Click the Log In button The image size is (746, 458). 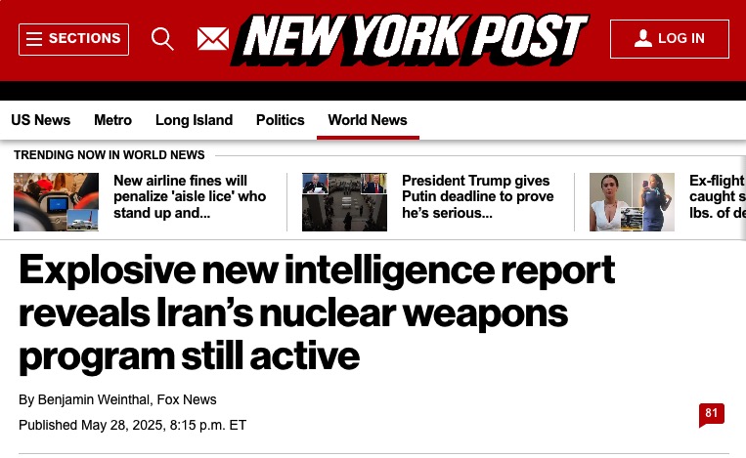[x=669, y=39]
